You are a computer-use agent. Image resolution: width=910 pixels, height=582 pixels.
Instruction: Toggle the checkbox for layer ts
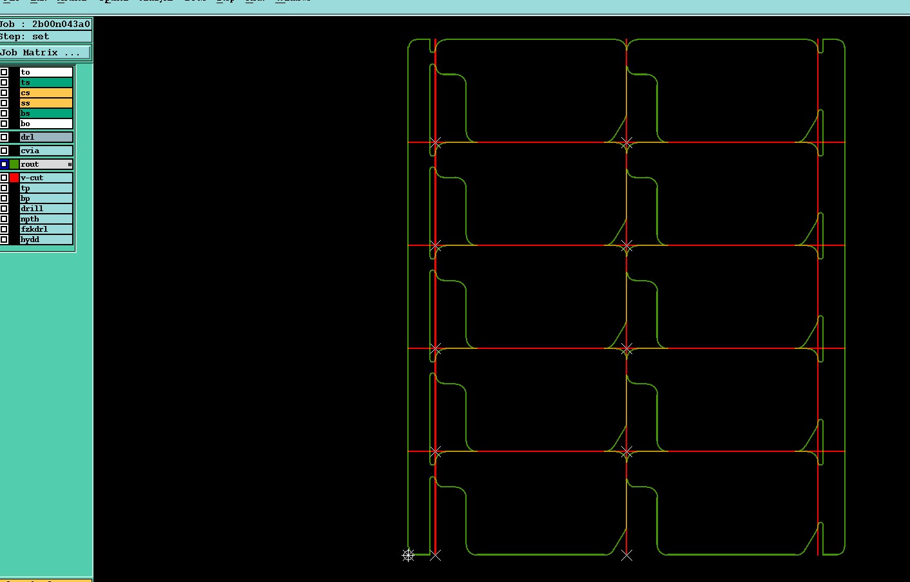pyautogui.click(x=4, y=82)
